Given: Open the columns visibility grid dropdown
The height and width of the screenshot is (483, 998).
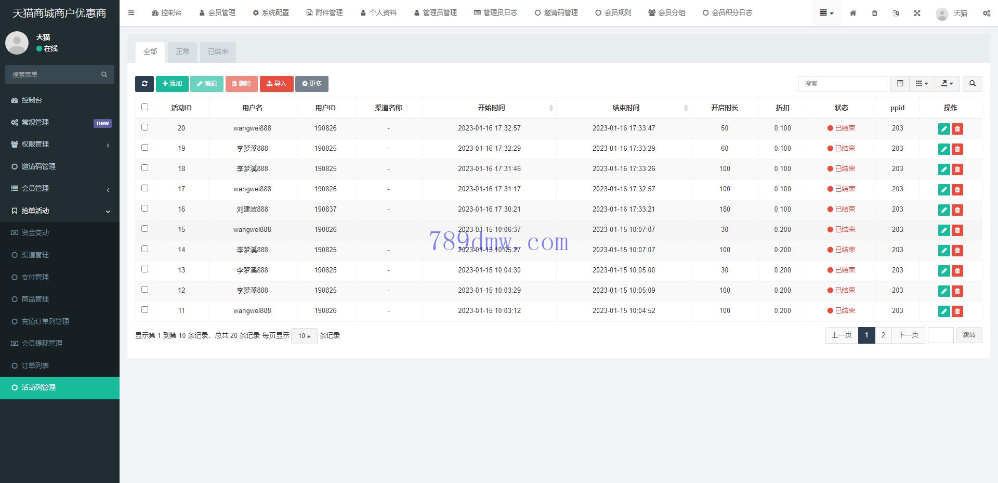Looking at the screenshot, I should click(x=921, y=84).
